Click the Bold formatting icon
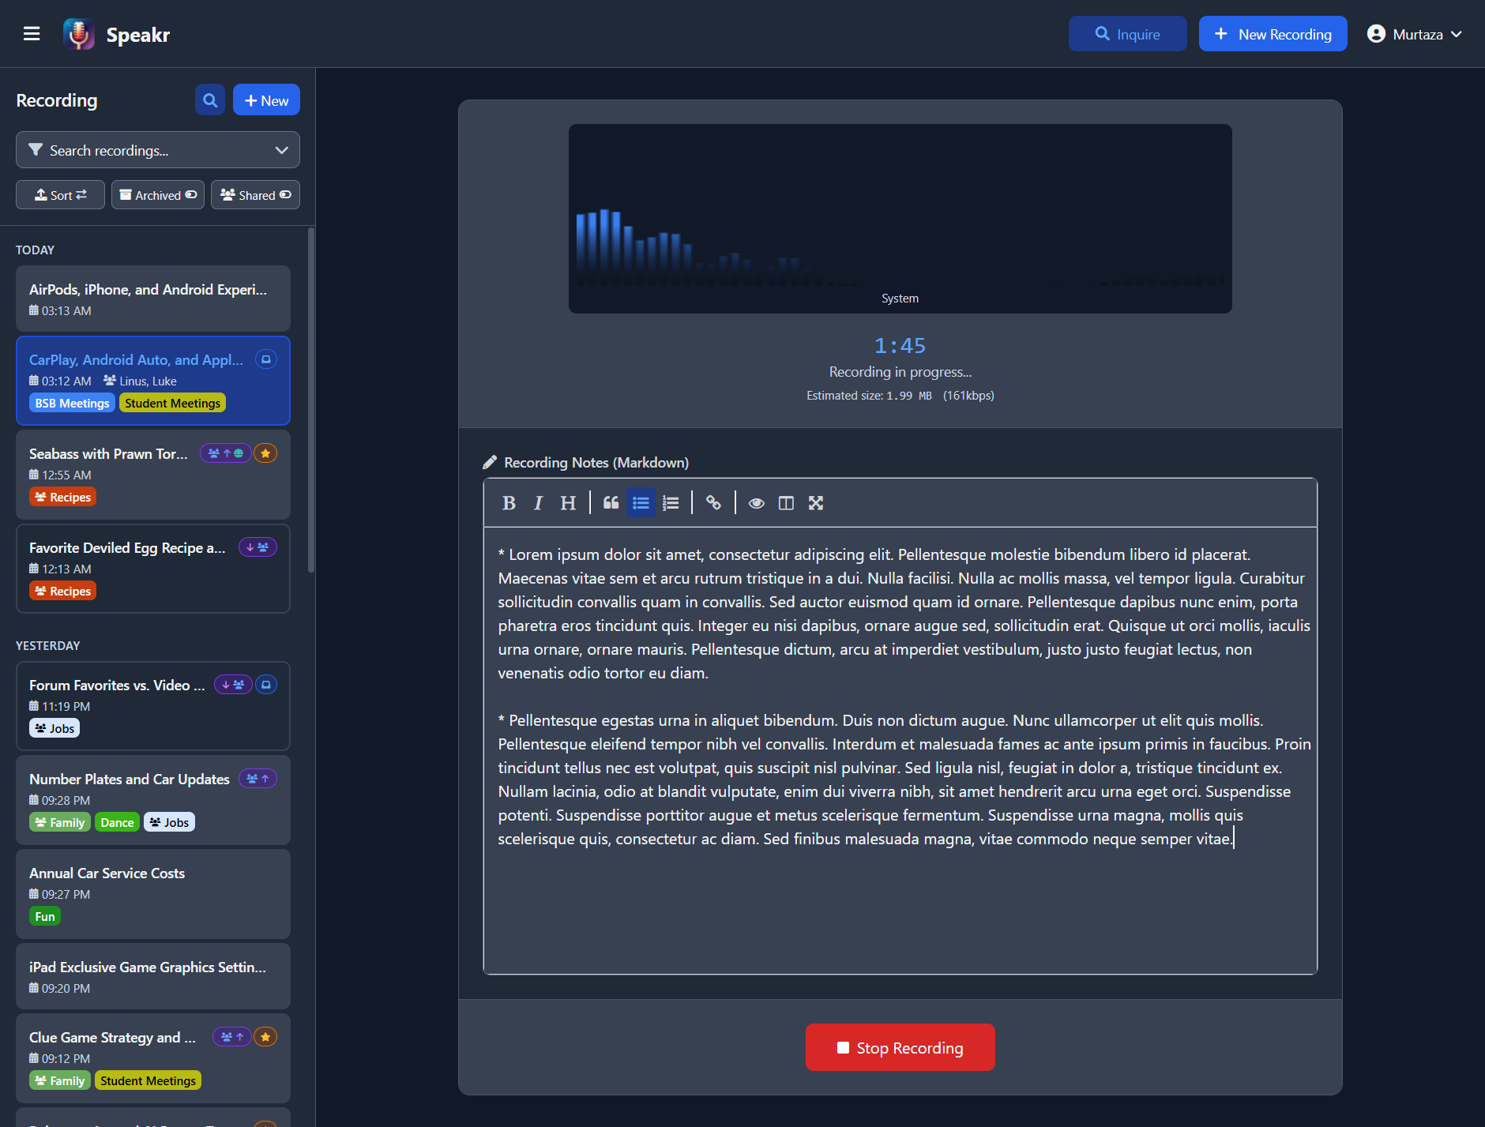The height and width of the screenshot is (1127, 1485). point(509,503)
